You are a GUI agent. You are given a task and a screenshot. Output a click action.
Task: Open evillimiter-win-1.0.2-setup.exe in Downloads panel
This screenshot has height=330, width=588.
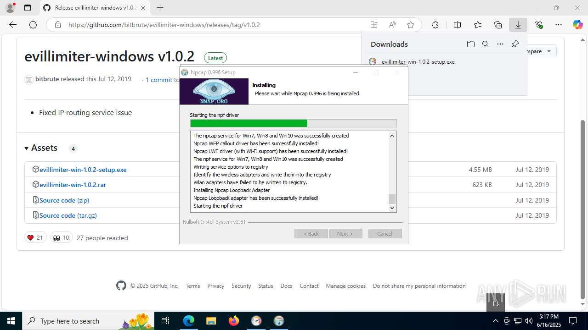(x=418, y=62)
